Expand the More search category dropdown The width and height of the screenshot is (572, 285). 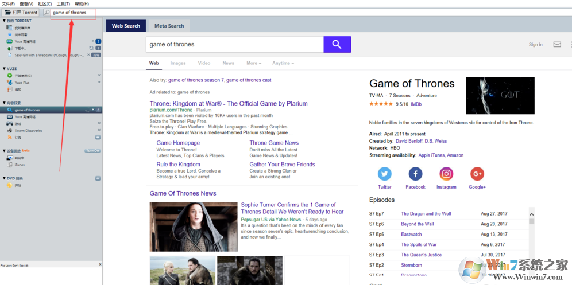point(253,63)
